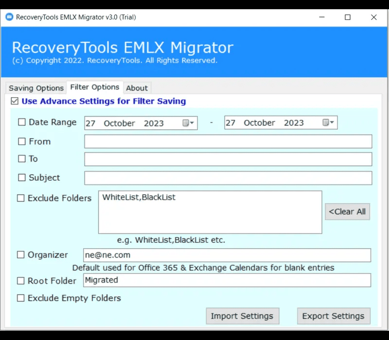Focus the From text field
389x340 pixels.
[x=228, y=141]
